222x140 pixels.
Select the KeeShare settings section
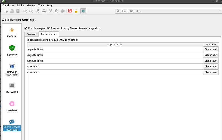12,106
